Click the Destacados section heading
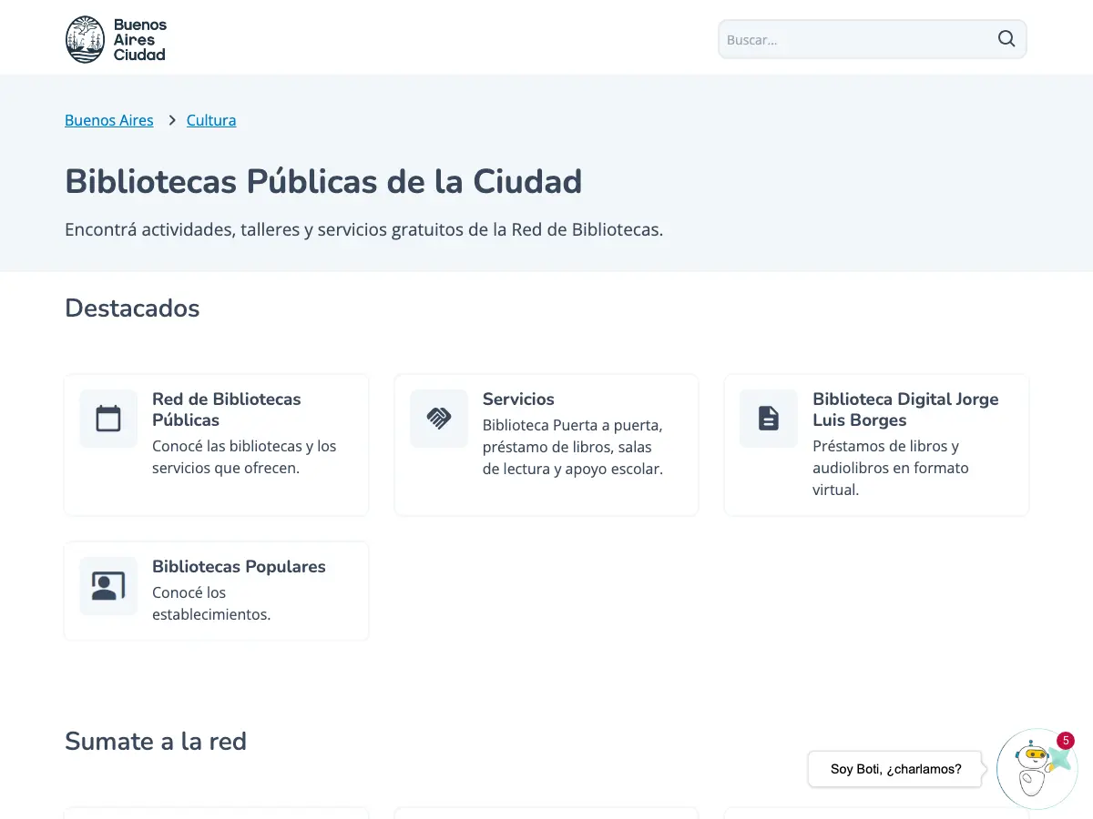 click(132, 308)
